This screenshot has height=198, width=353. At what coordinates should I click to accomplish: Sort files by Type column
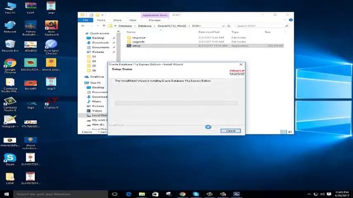[235, 32]
